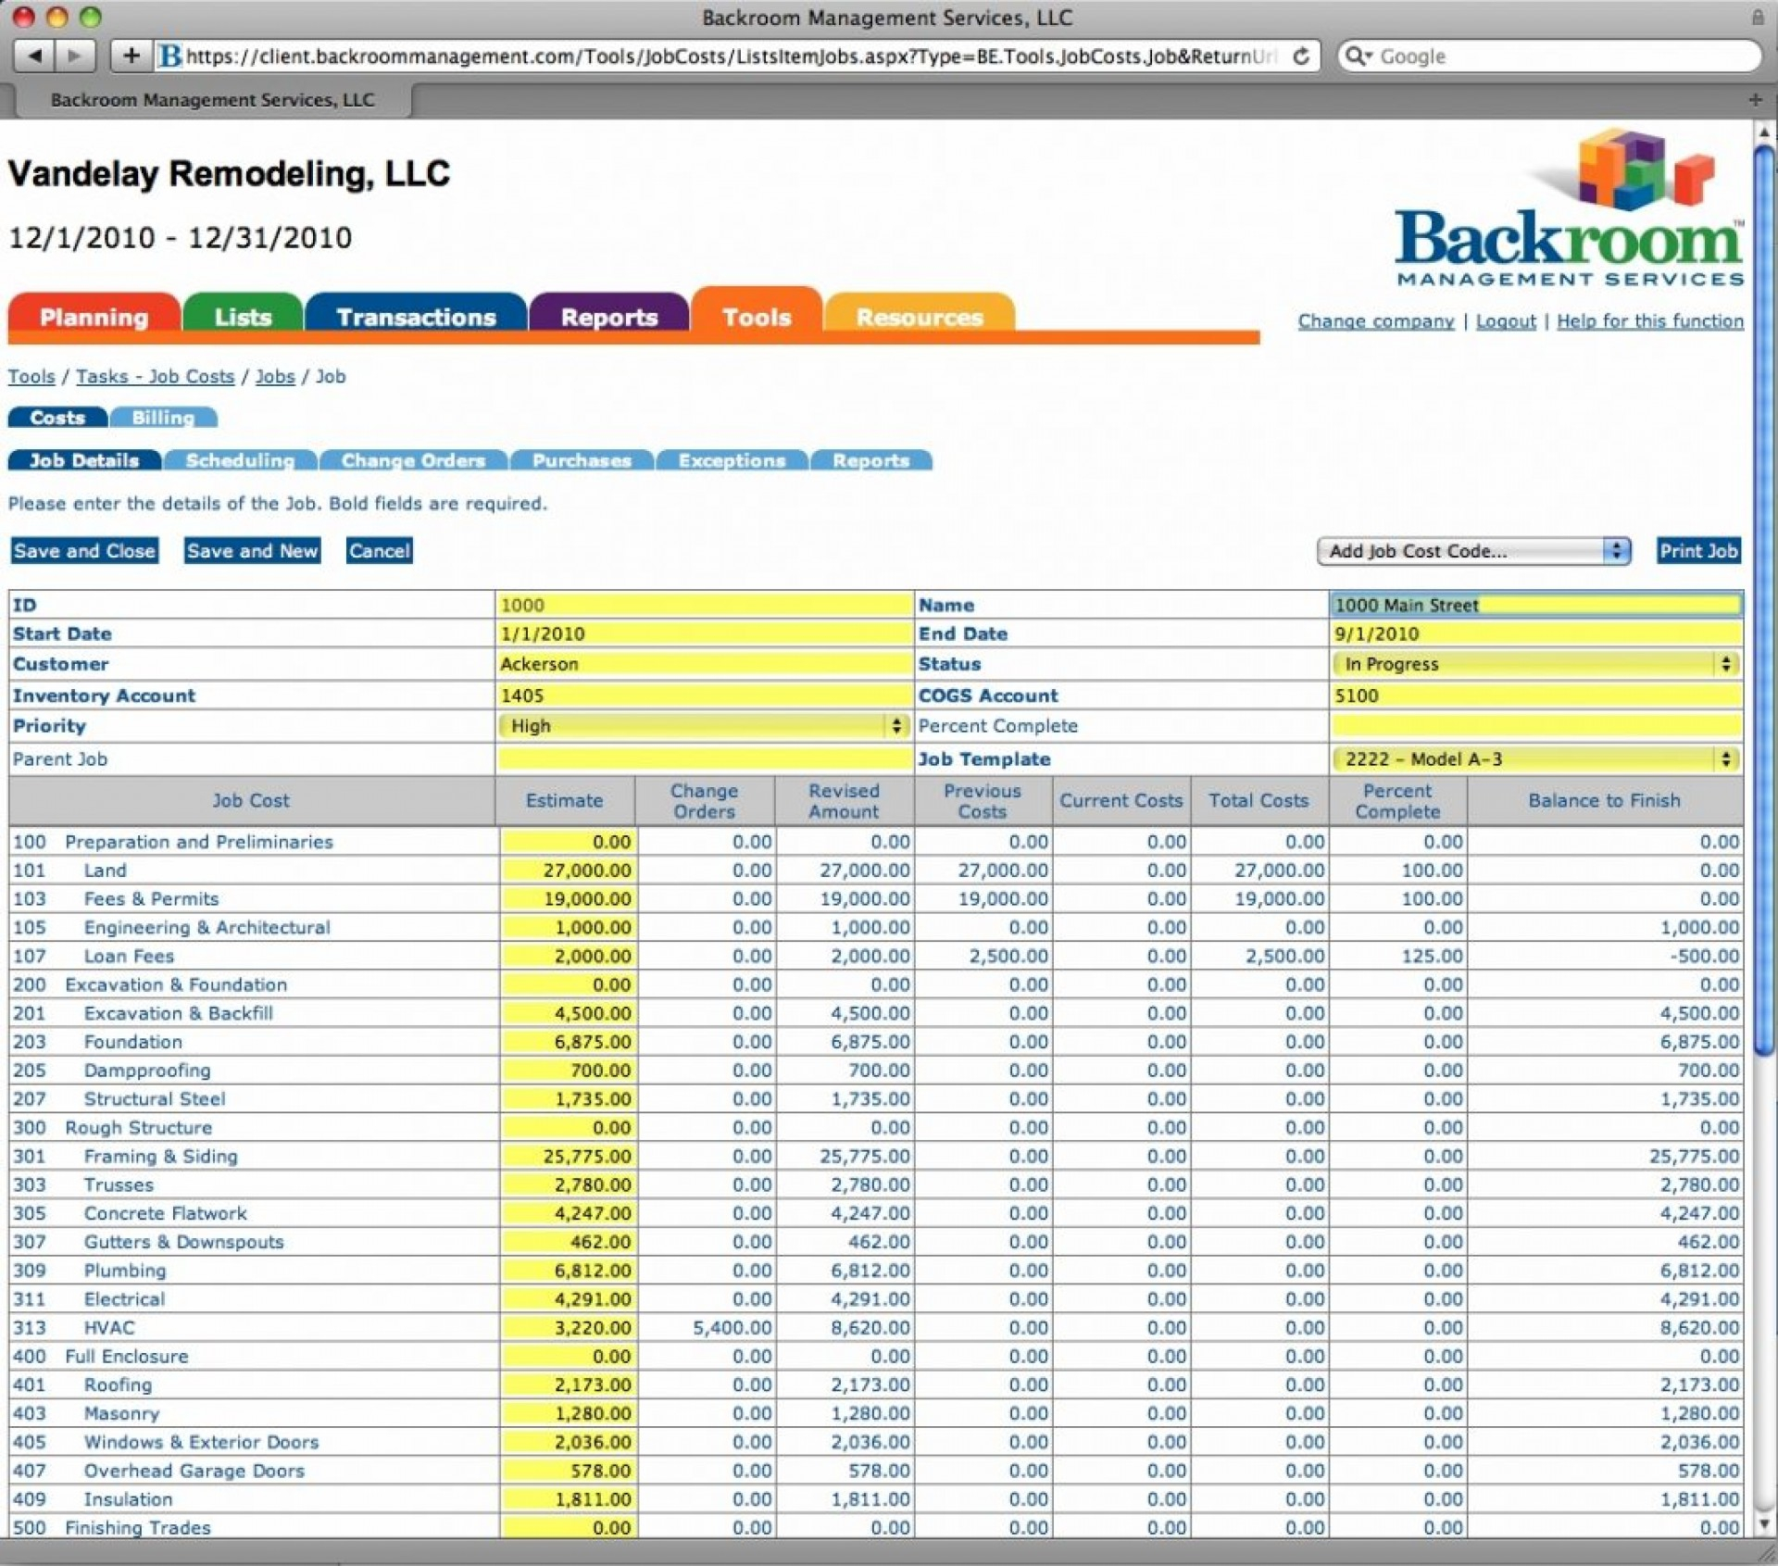Click the Save and Close button
1778x1566 pixels.
tap(83, 550)
